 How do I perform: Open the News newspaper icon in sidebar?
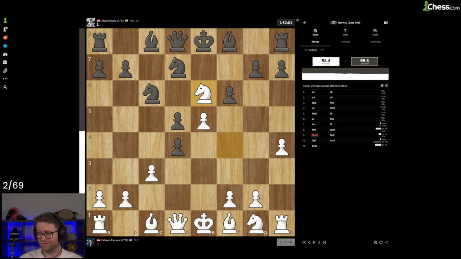(x=5, y=62)
